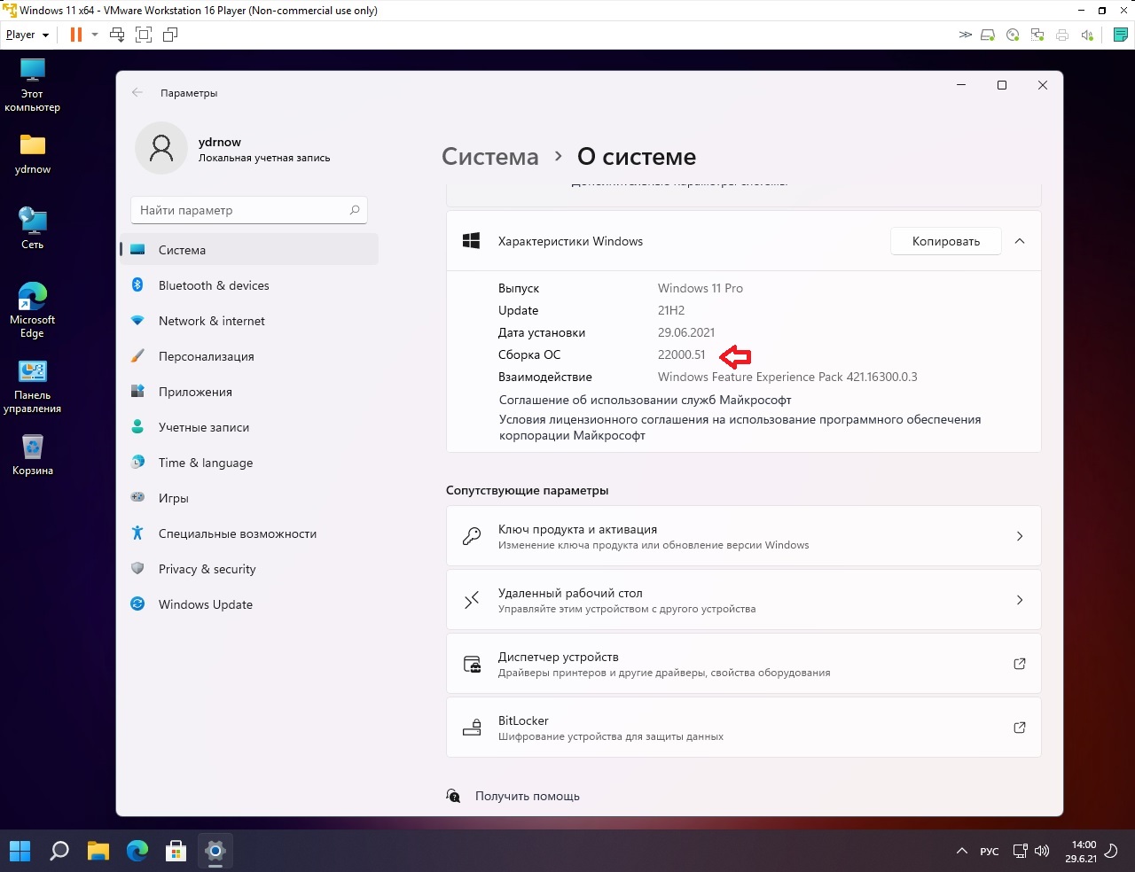The height and width of the screenshot is (872, 1135).
Task: Open the 'Этот компьютер' desktop icon
Action: 32,85
